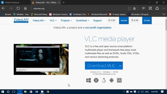Expand the Projects navigation dropdown
This screenshot has height=94, width=167.
66,20
